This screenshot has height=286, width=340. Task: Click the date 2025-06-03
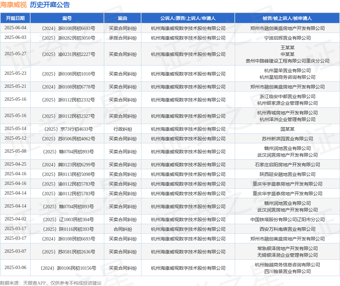15,37
